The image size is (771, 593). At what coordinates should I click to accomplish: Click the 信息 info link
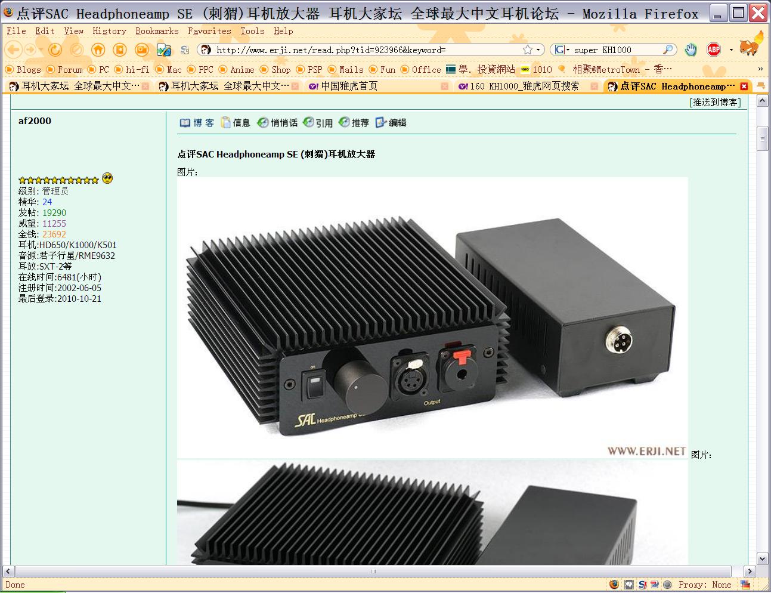tap(236, 123)
